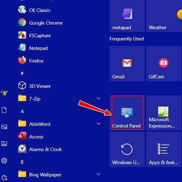
Task: Expand the Bing Wallpaper folder chevron
Action: (x=99, y=174)
